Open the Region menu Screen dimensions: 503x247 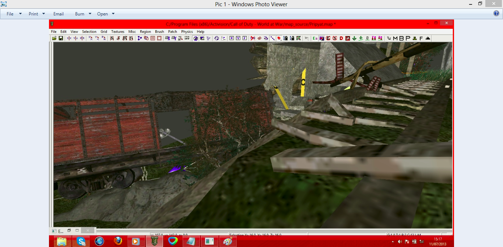[x=145, y=32]
